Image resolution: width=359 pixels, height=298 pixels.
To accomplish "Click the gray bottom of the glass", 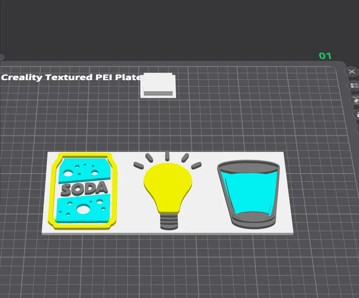I will click(x=252, y=220).
